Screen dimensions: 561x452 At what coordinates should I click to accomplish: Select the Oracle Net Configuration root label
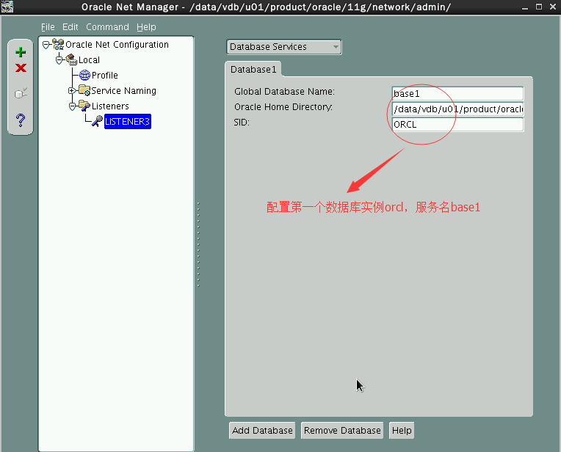tap(117, 44)
